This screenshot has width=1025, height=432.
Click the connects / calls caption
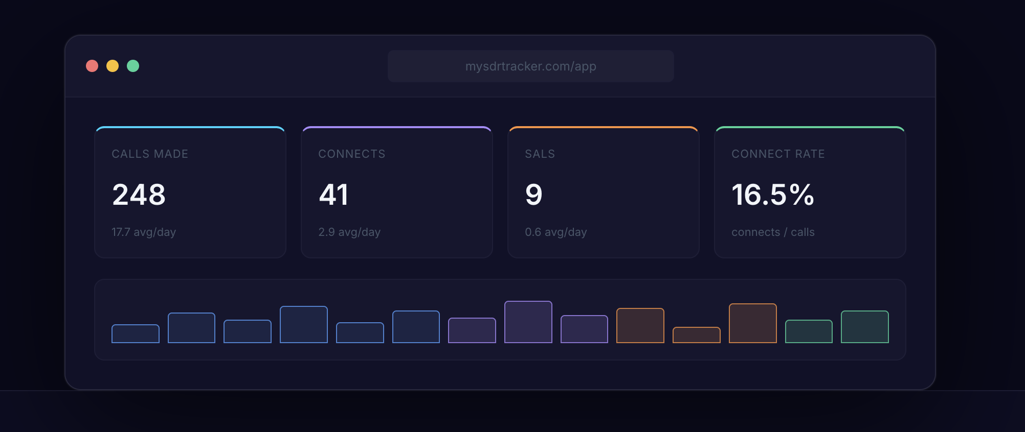coord(773,232)
